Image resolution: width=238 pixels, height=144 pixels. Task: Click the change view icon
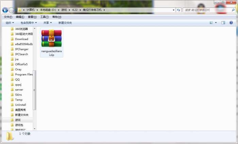click(211, 23)
